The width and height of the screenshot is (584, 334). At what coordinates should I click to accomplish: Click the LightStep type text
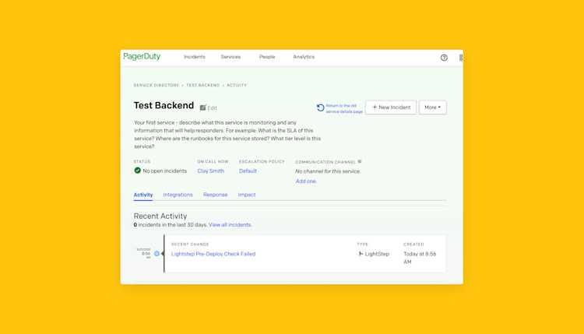click(377, 254)
